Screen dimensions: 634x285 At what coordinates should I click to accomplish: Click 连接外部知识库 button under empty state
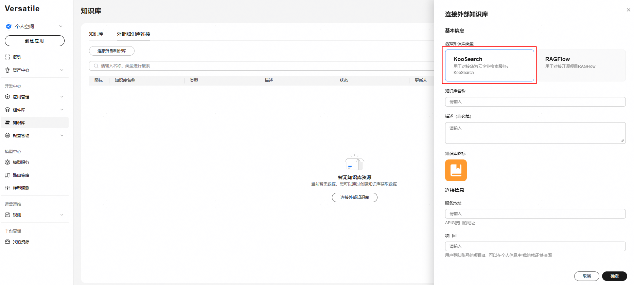pos(355,197)
